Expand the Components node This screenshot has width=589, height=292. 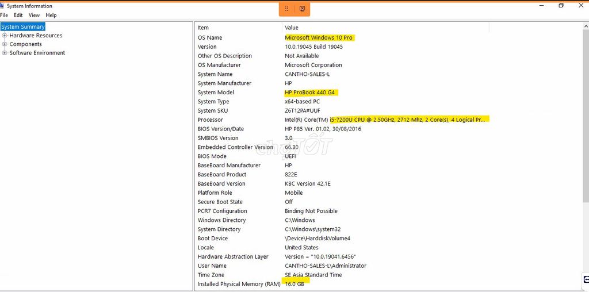coord(5,44)
